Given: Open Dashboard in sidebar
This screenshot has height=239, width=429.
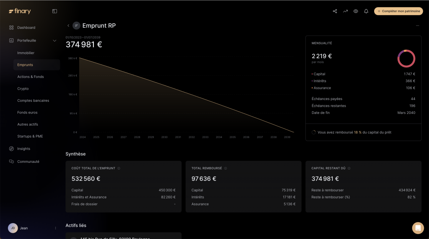Looking at the screenshot, I should 26,28.
